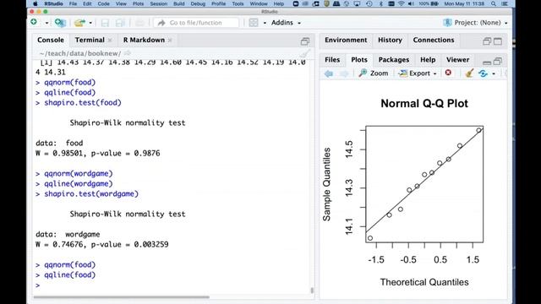Open the Apple menu
541x304 pixels.
(x=35, y=3)
